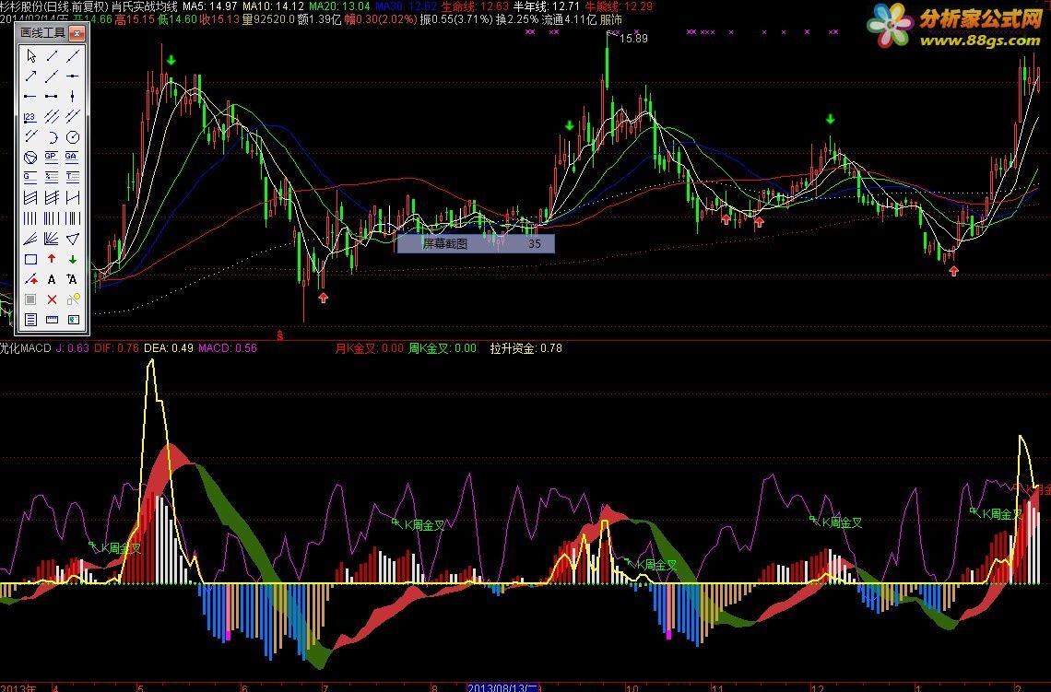This screenshot has height=692, width=1051.
Task: Pick the horizontal line with center dot tool
Action: pos(73,76)
